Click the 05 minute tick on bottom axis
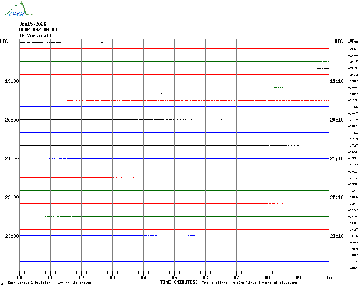The height and width of the screenshot is (288, 360). (174, 278)
